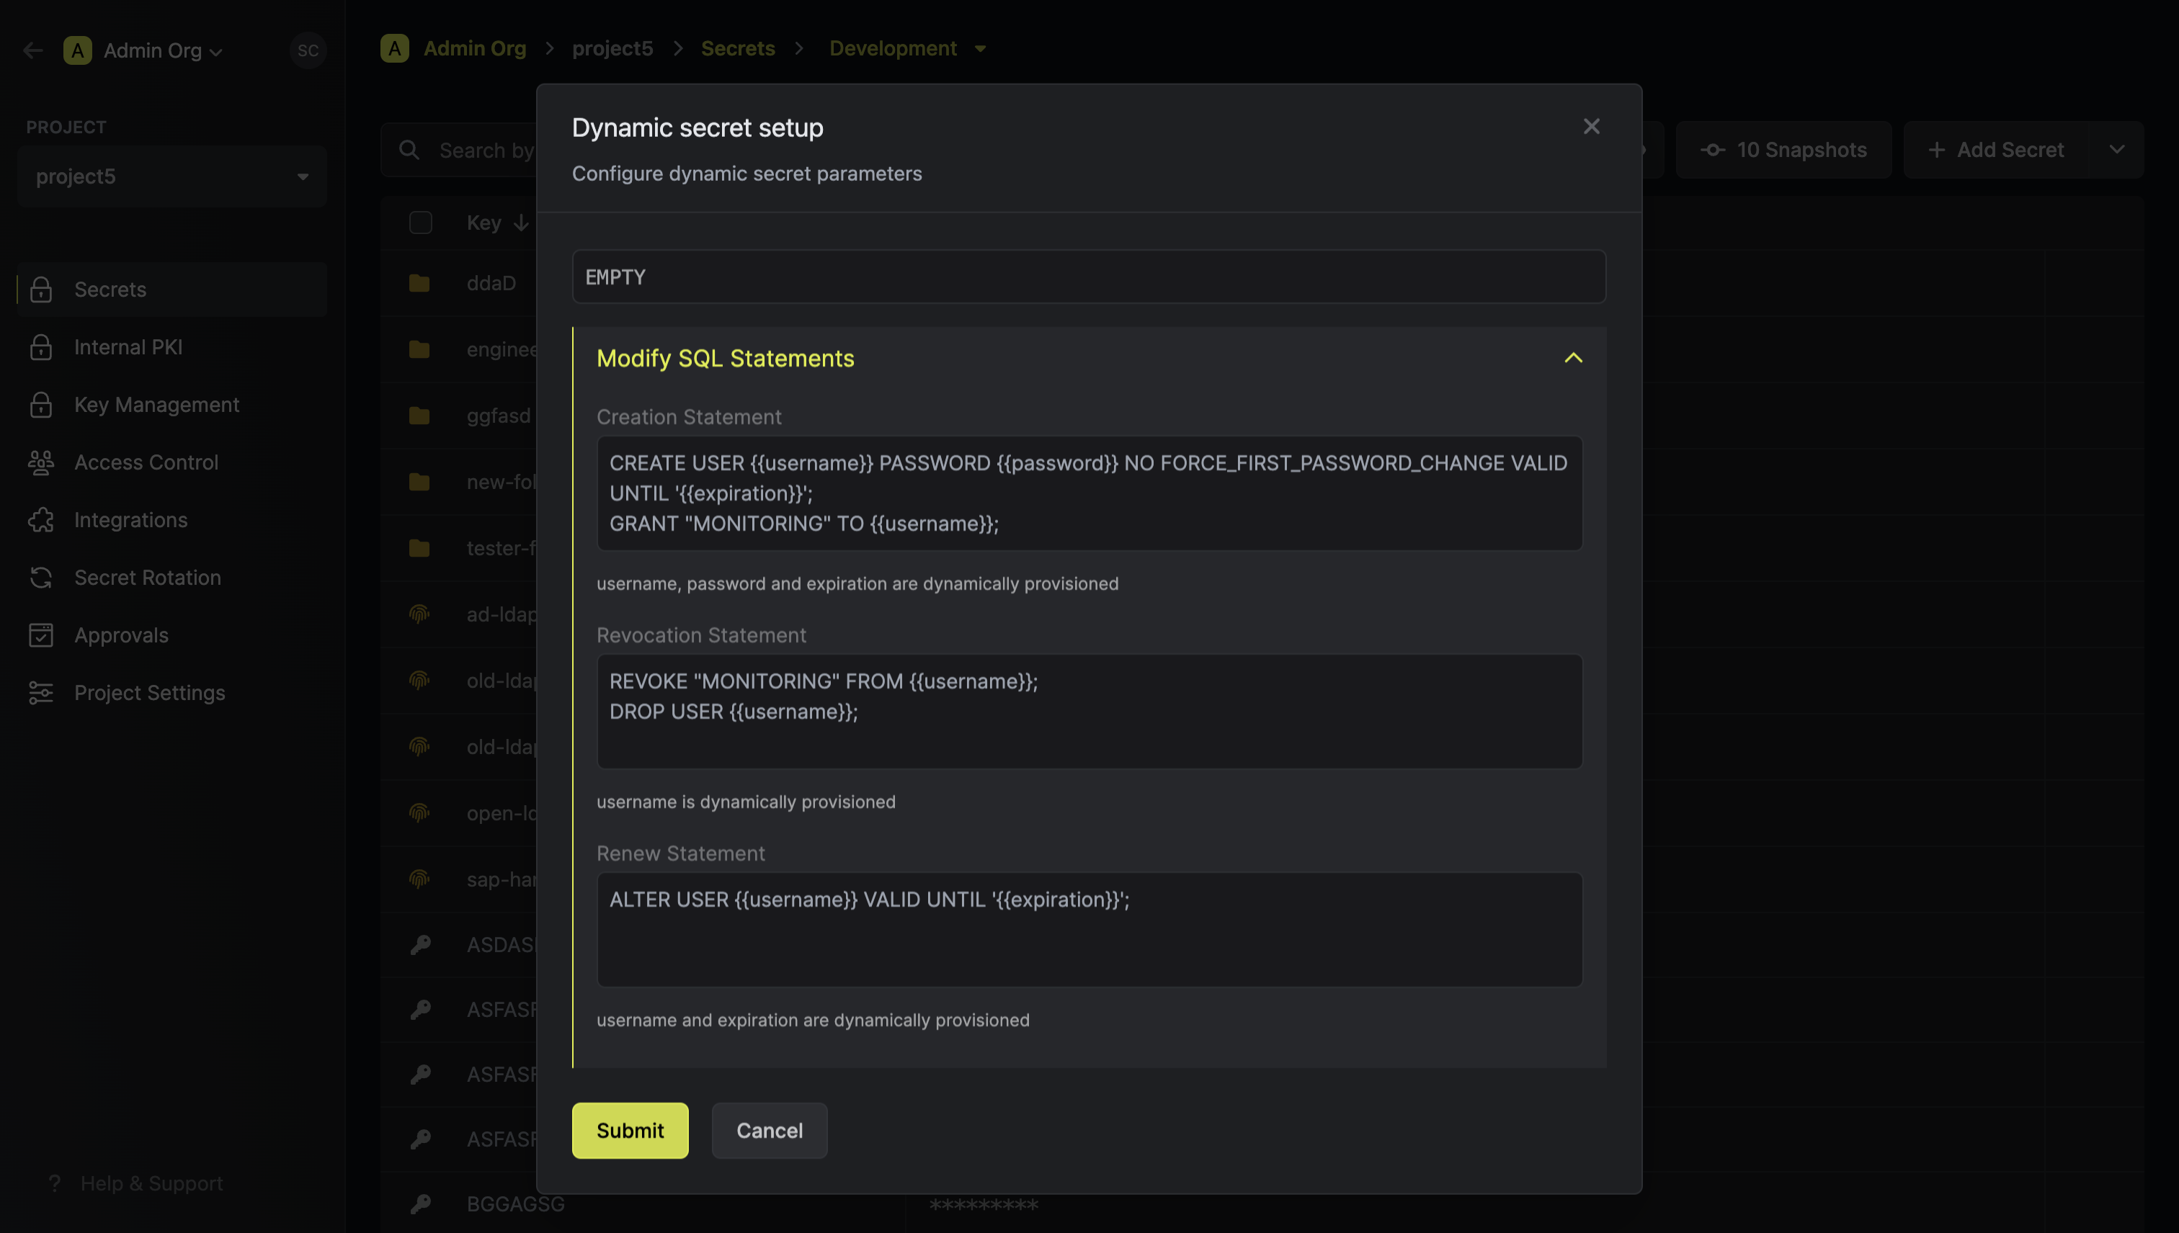The width and height of the screenshot is (2179, 1233).
Task: Click Modify SQL Statements heading
Action: pos(725,358)
